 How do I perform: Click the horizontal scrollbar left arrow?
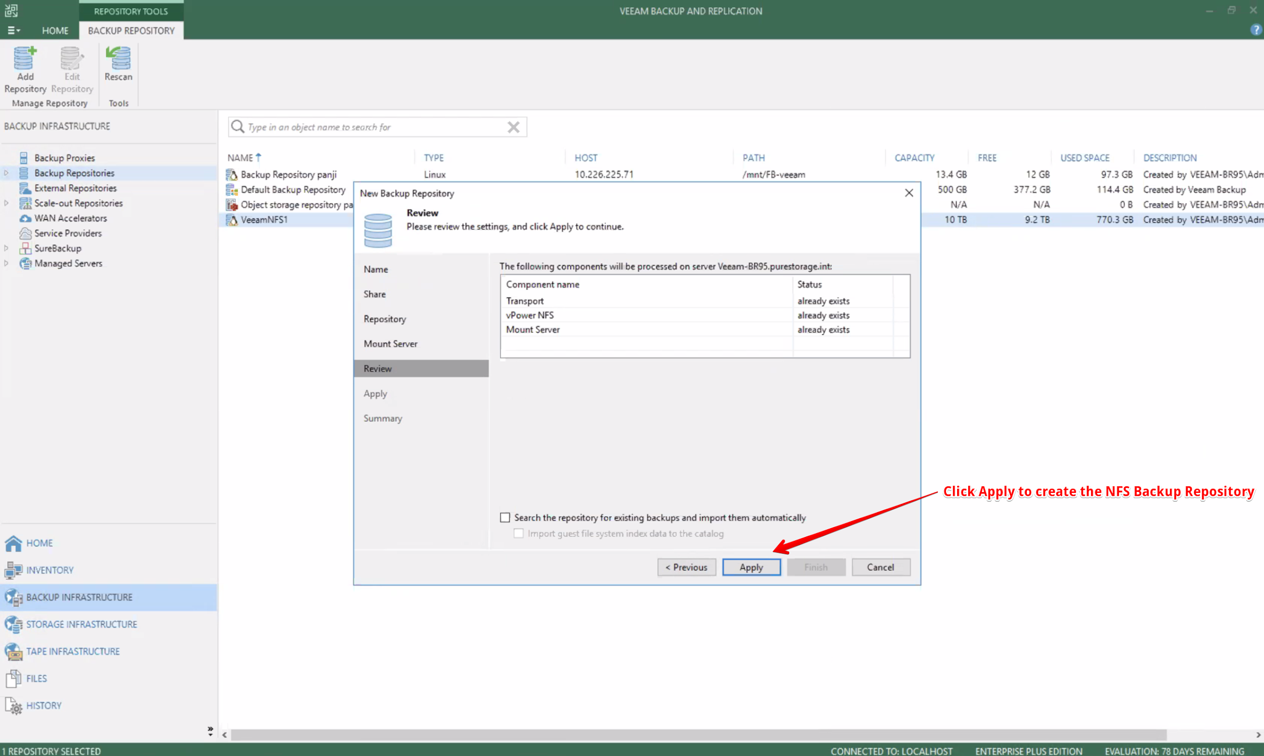tap(224, 735)
